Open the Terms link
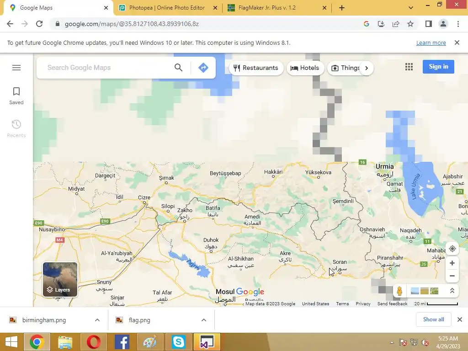This screenshot has width=468, height=351. pyautogui.click(x=342, y=303)
